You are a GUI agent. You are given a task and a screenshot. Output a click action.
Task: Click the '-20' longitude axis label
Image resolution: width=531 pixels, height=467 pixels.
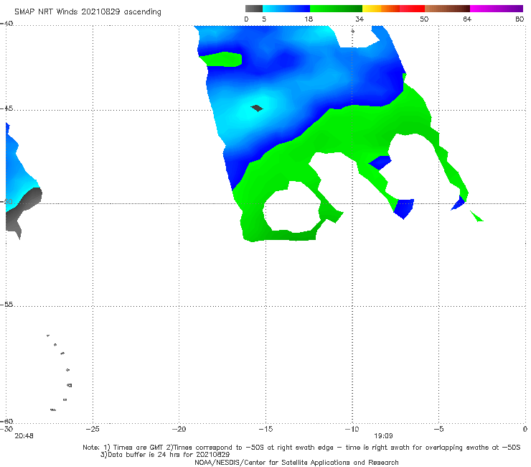179,429
